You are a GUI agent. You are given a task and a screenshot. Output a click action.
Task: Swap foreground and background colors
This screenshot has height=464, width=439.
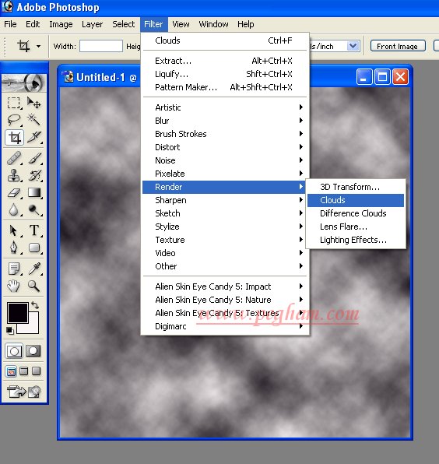click(35, 305)
